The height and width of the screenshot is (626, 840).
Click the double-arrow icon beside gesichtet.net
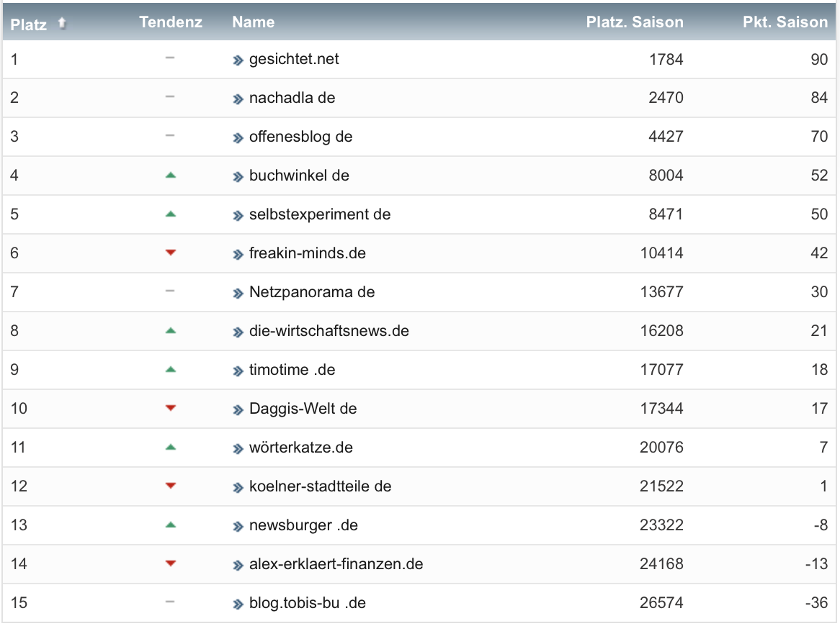(x=238, y=60)
